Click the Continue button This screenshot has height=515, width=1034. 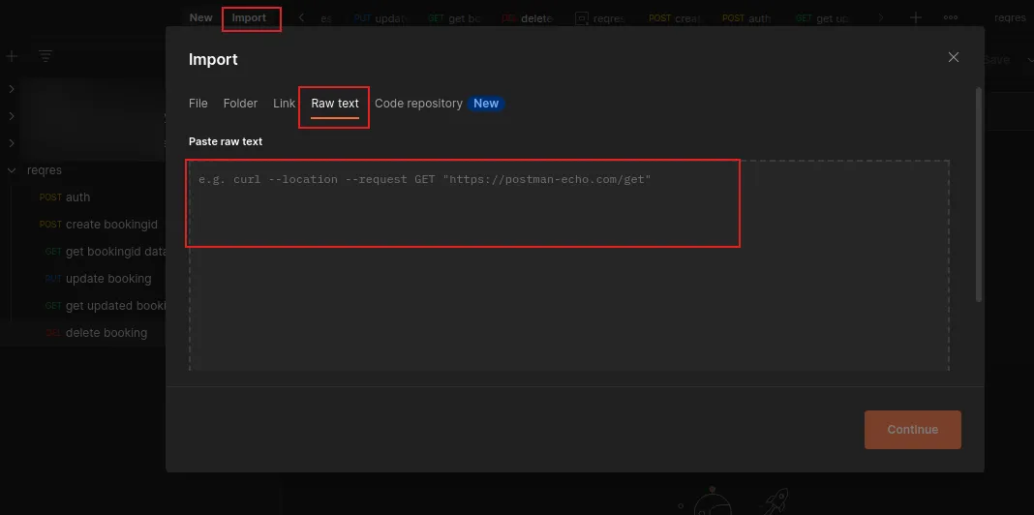pos(913,430)
